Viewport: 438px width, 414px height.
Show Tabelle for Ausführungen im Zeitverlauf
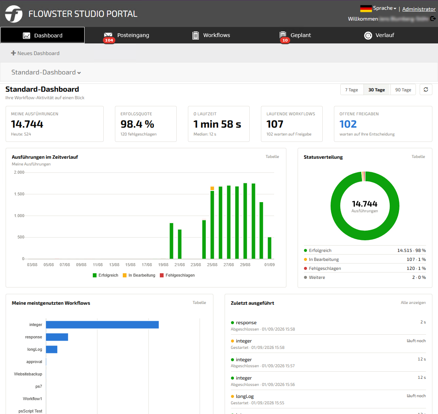click(x=273, y=156)
